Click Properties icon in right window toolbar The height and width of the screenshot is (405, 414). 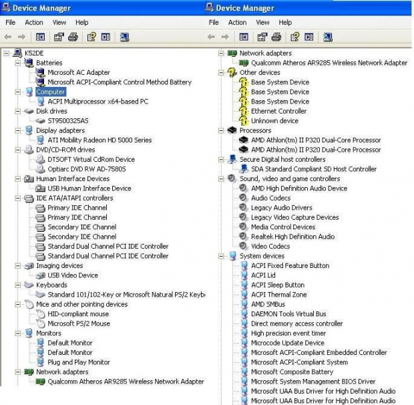[262, 37]
